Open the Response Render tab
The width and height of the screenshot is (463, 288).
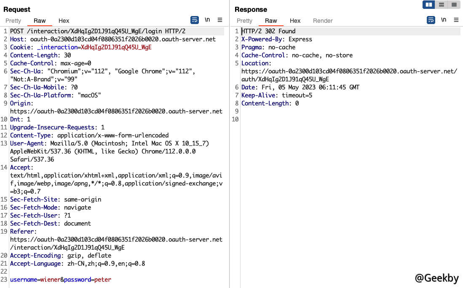pyautogui.click(x=323, y=21)
